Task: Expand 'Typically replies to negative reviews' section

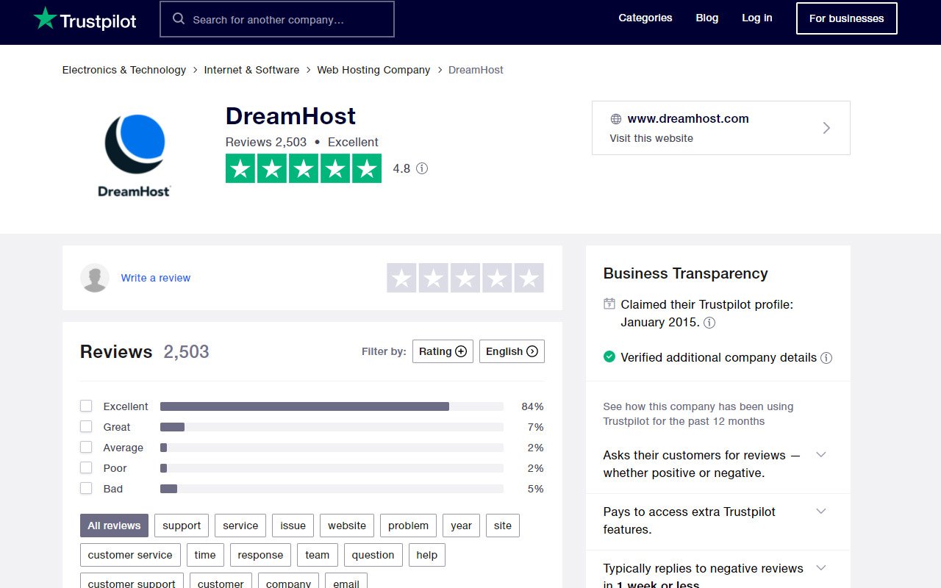Action: pos(821,568)
